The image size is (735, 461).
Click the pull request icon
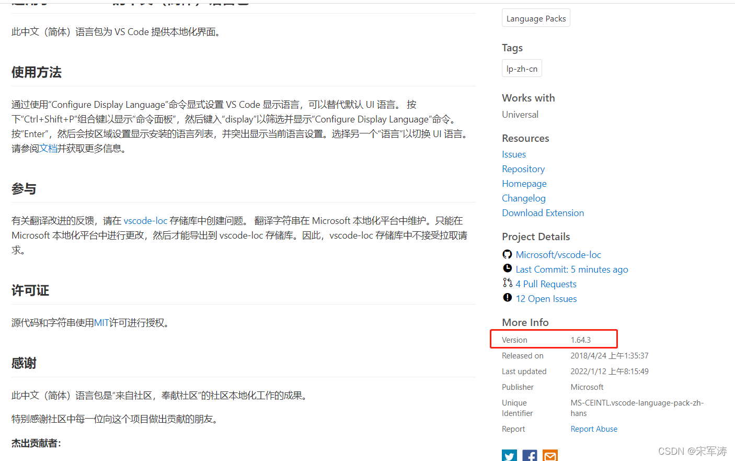point(507,283)
